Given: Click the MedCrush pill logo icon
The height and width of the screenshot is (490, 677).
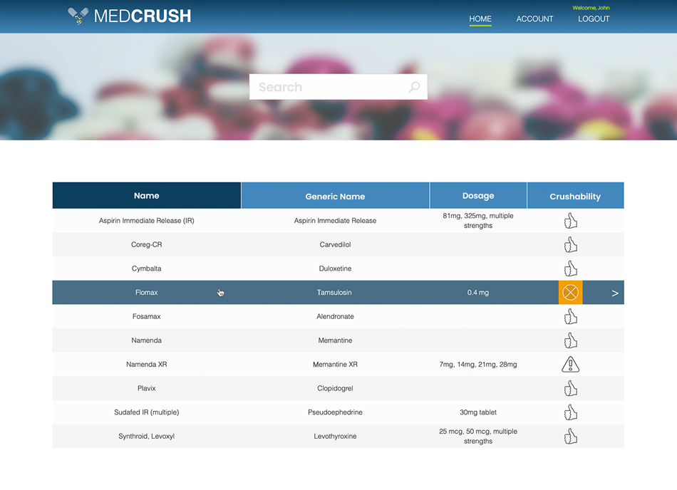Looking at the screenshot, I should click(78, 16).
